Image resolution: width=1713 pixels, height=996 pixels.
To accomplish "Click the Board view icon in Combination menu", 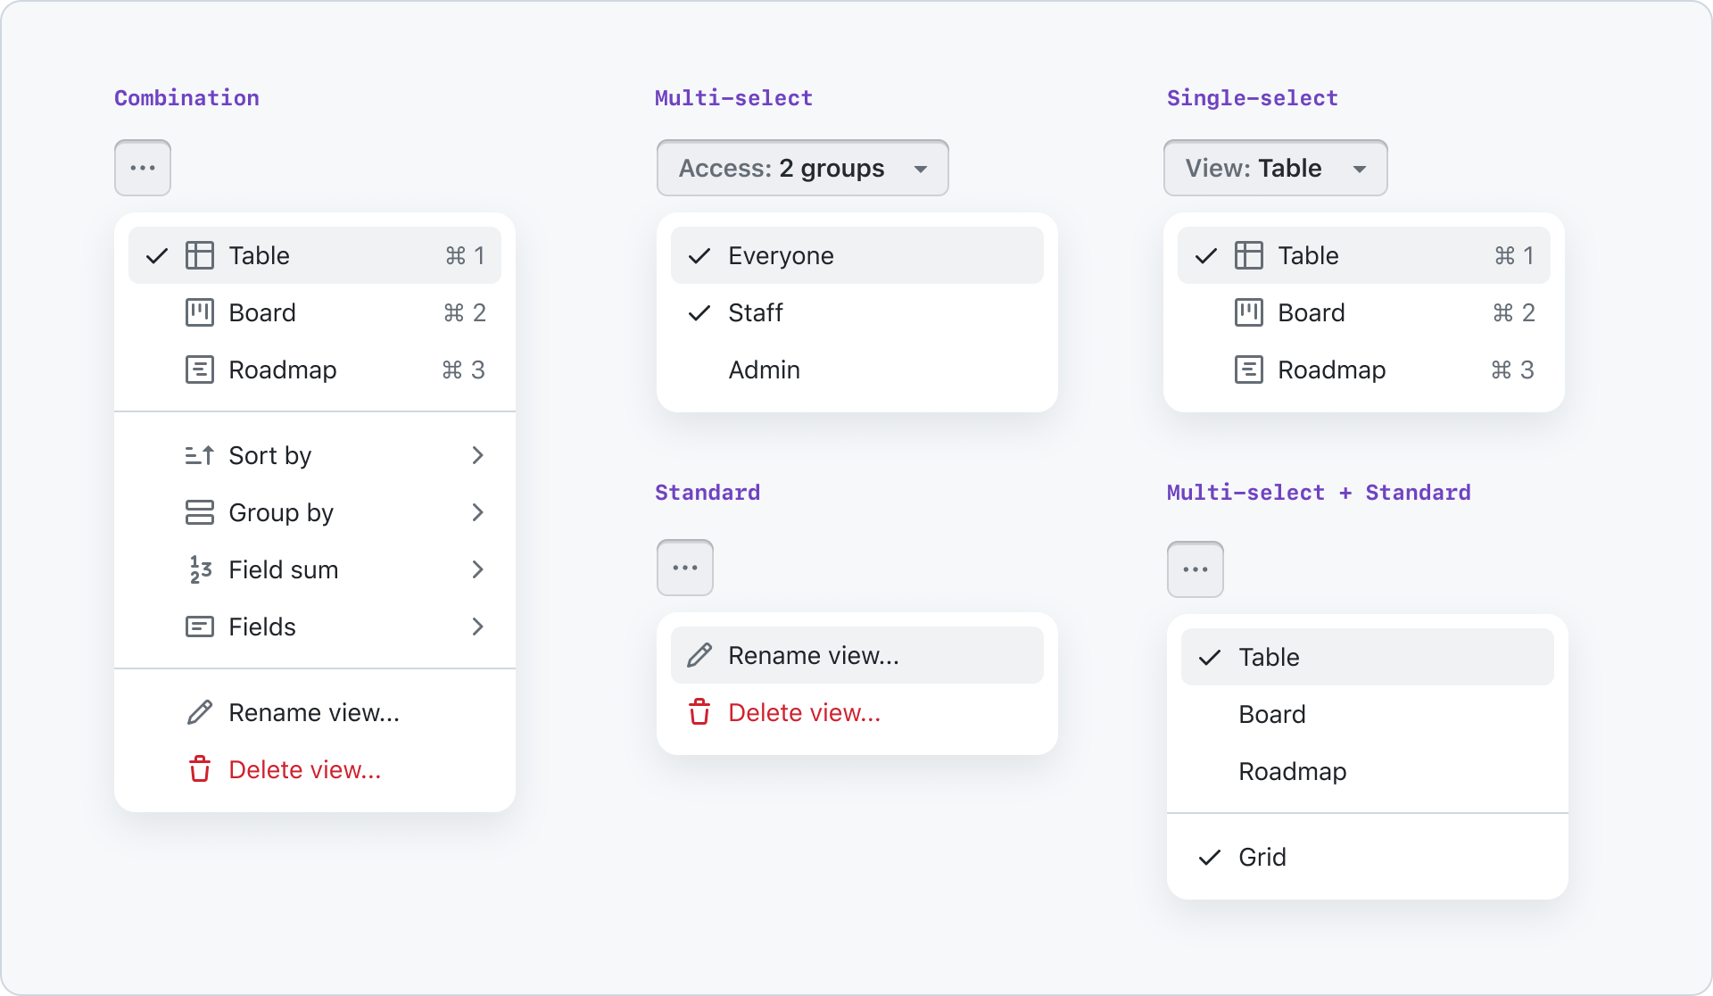I will point(198,311).
